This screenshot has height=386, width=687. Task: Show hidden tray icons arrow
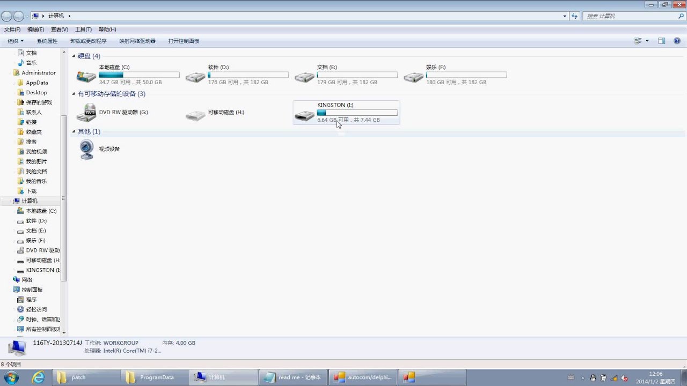pyautogui.click(x=582, y=378)
